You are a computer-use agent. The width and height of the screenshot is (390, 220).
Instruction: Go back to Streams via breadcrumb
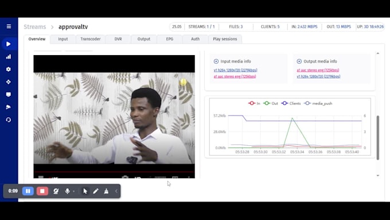(35, 26)
